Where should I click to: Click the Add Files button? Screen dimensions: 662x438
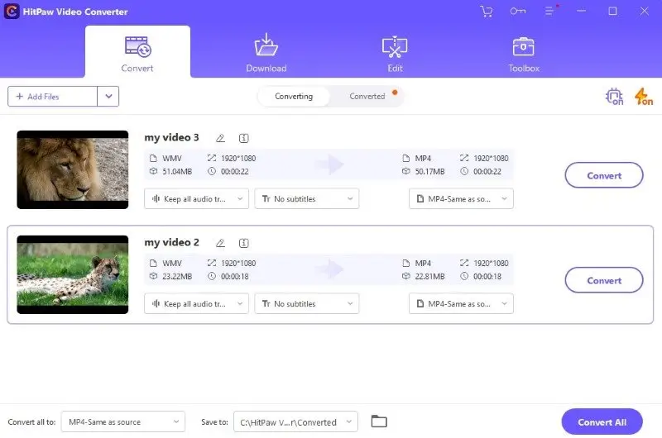click(x=52, y=97)
